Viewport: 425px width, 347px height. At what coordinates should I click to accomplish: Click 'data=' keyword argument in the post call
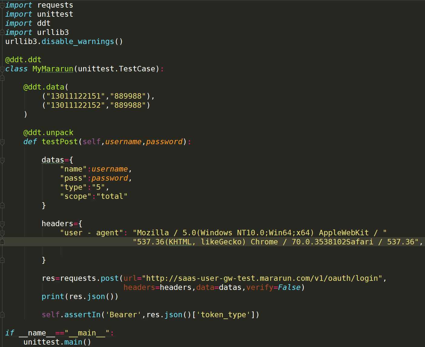pyautogui.click(x=208, y=287)
